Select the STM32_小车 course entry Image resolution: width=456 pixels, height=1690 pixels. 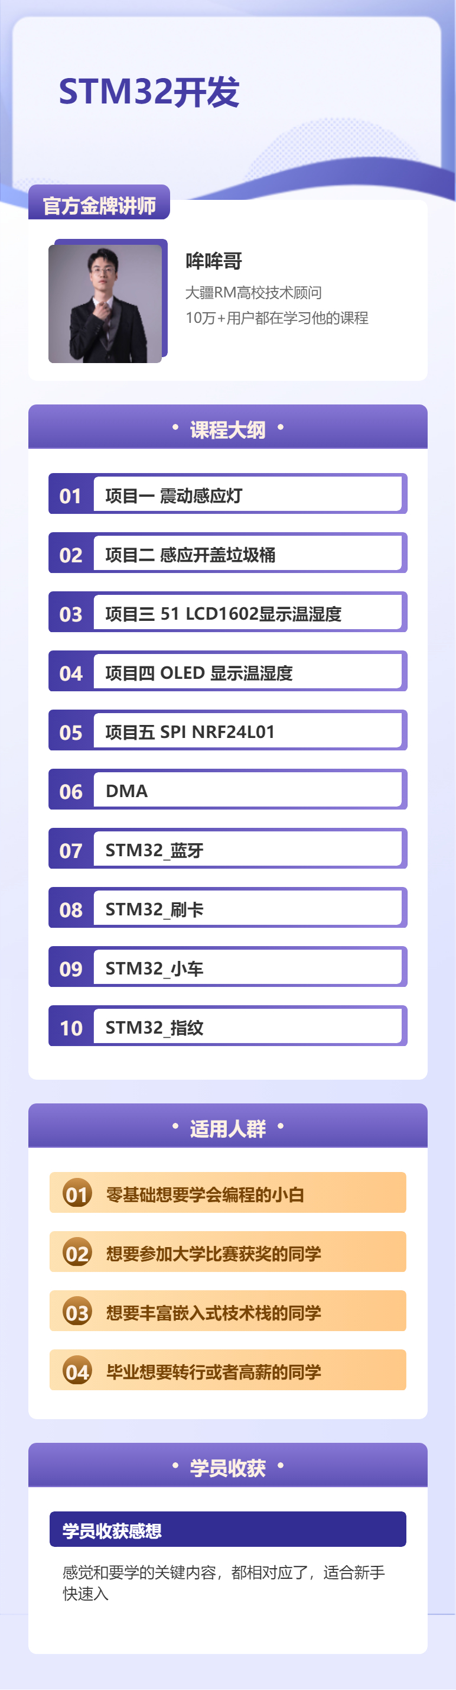(228, 966)
